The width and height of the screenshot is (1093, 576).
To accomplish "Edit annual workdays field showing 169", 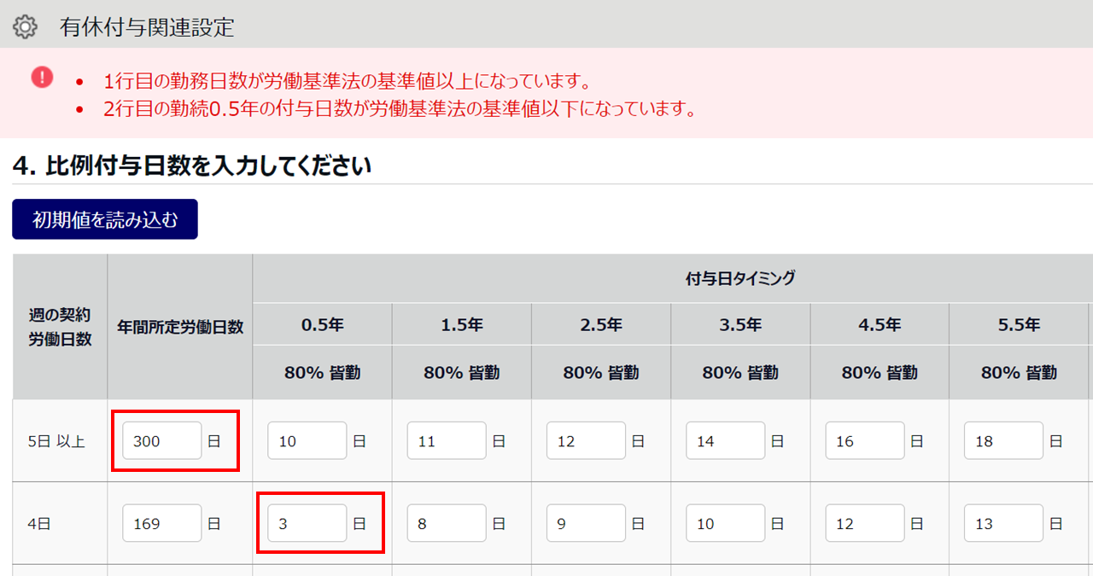I will (162, 523).
